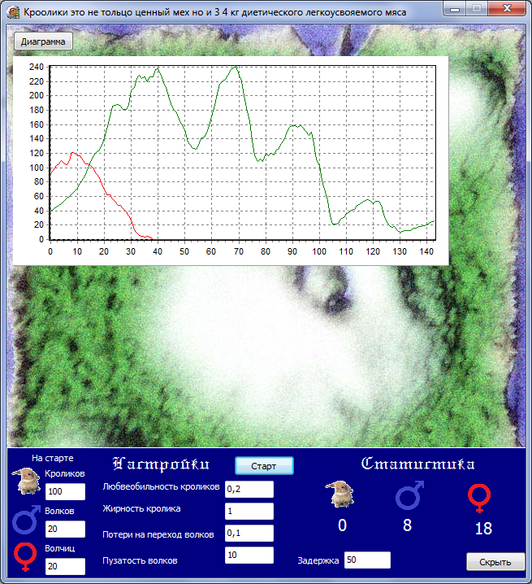Click rabbit icon in На старте section
532x584 pixels.
[x=27, y=481]
